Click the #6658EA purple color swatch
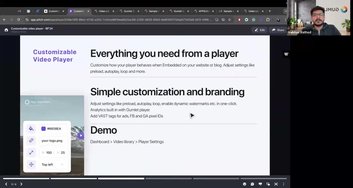Image resolution: width=353 pixels, height=188 pixels. (43, 128)
